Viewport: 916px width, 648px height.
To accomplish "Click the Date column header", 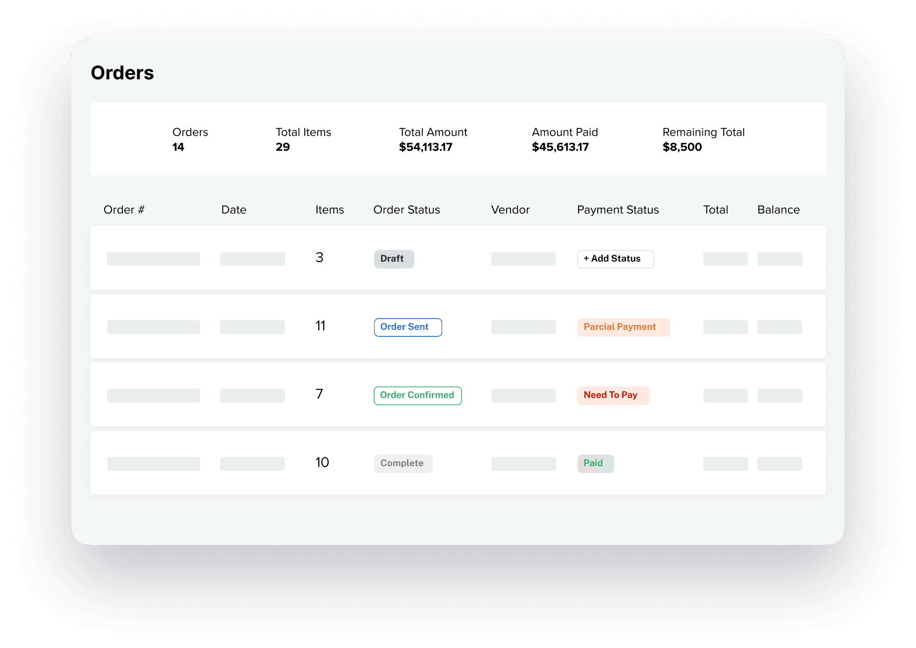I will [233, 210].
